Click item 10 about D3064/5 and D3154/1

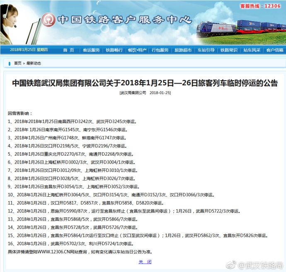(x=111, y=195)
